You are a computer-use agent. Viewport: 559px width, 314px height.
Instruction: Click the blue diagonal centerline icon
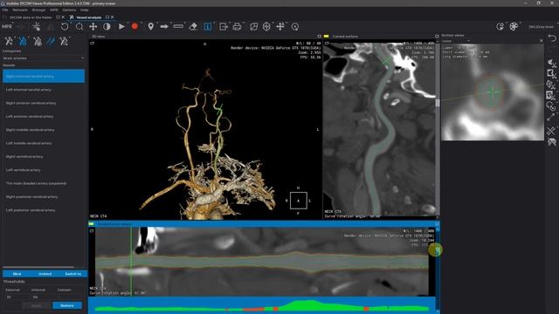point(51,41)
